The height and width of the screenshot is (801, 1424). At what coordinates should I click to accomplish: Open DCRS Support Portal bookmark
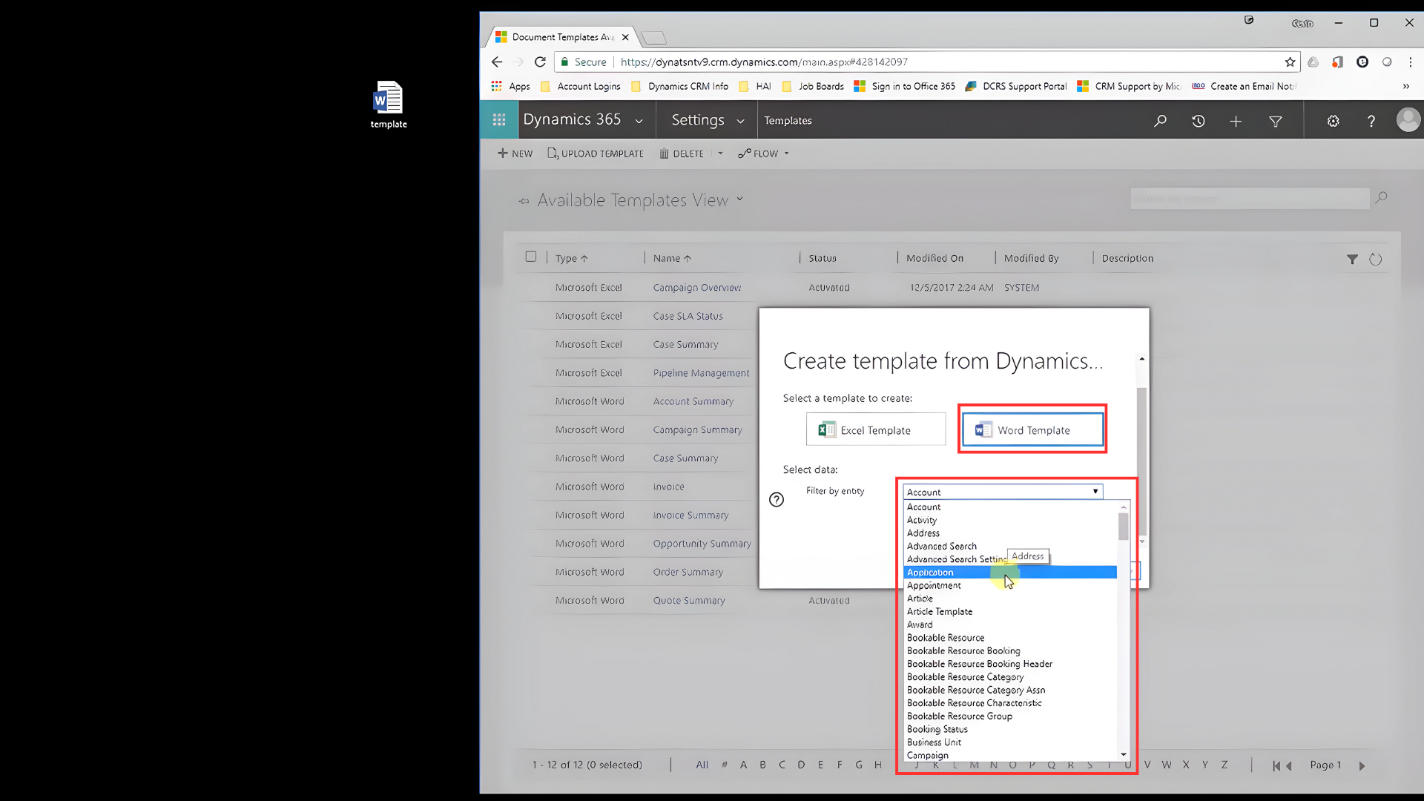(1015, 86)
